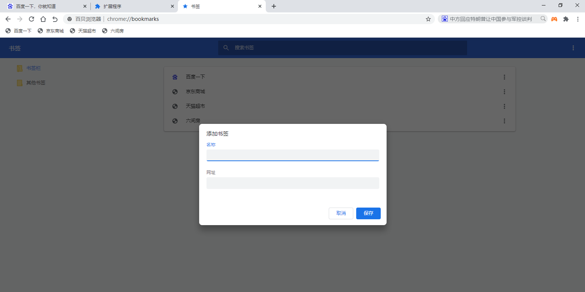Image resolution: width=585 pixels, height=292 pixels.
Task: Open the game controller icon
Action: click(x=554, y=19)
